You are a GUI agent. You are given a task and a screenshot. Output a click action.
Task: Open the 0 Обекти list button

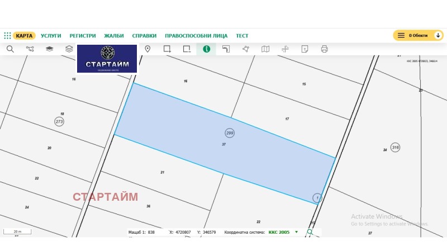pyautogui.click(x=418, y=35)
